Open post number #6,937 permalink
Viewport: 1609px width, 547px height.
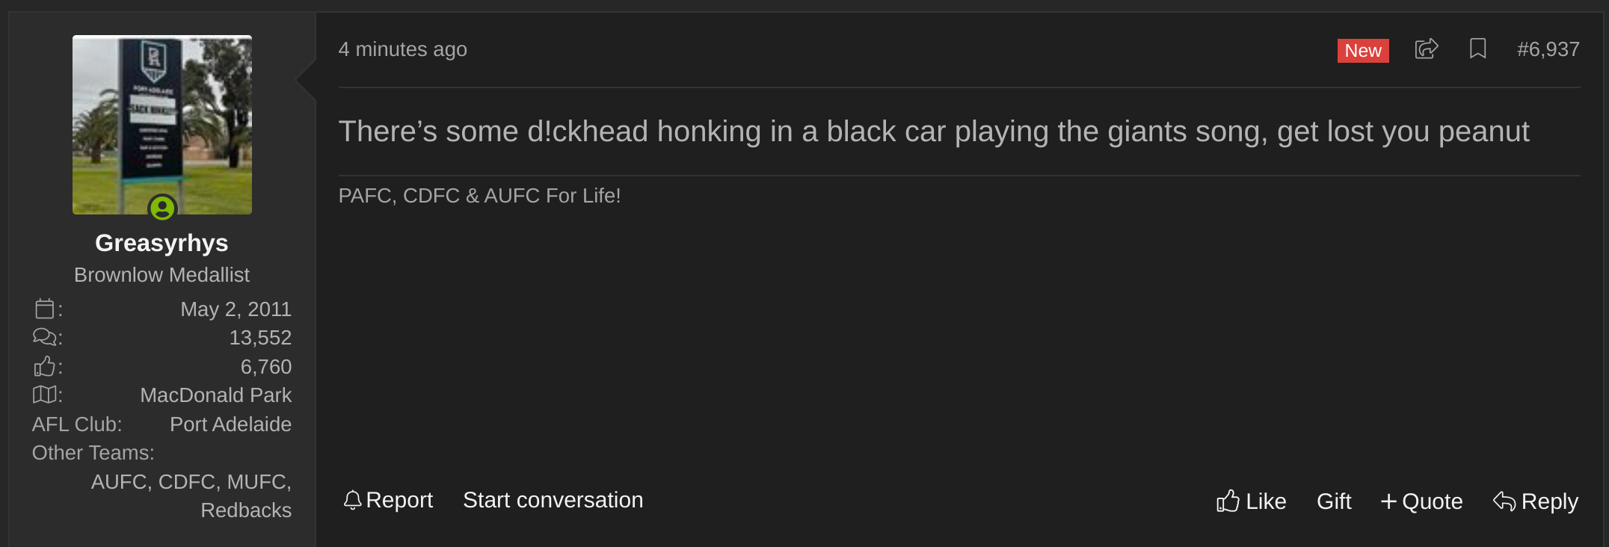(1548, 49)
